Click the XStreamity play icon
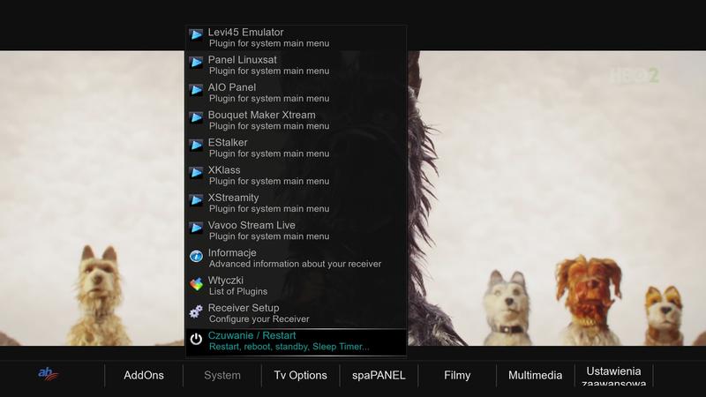 tap(196, 200)
